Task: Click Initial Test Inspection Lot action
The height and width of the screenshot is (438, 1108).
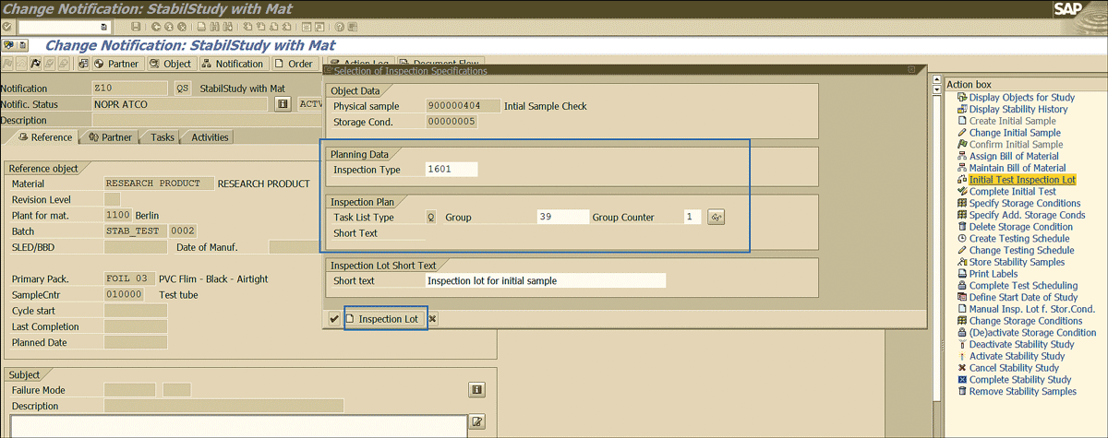Action: click(x=1023, y=180)
